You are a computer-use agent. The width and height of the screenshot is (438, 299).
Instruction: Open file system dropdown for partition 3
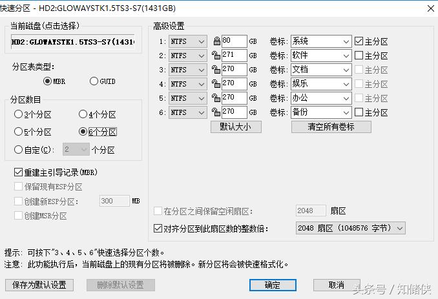coord(188,70)
